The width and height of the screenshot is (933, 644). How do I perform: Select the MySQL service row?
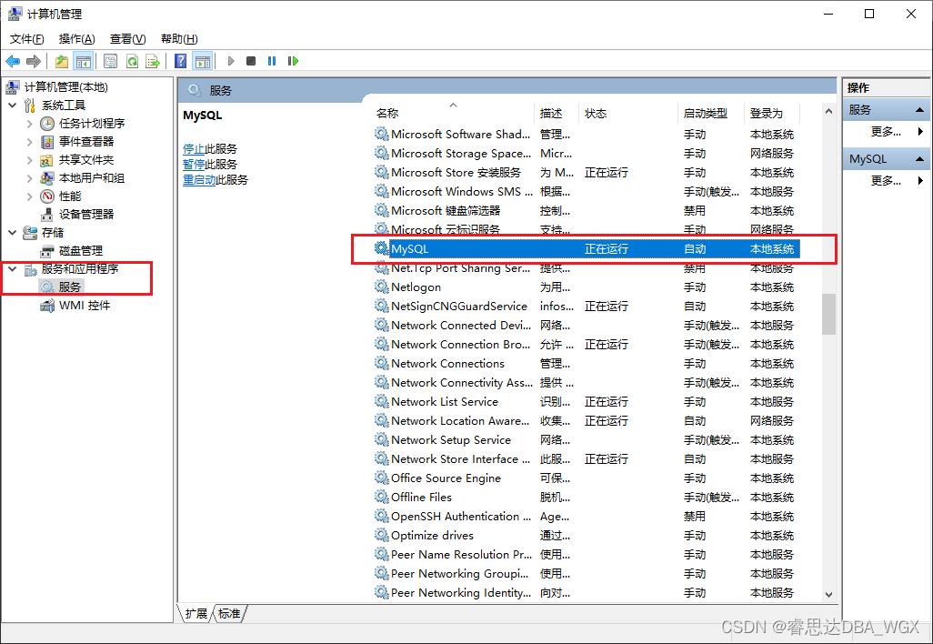click(587, 249)
